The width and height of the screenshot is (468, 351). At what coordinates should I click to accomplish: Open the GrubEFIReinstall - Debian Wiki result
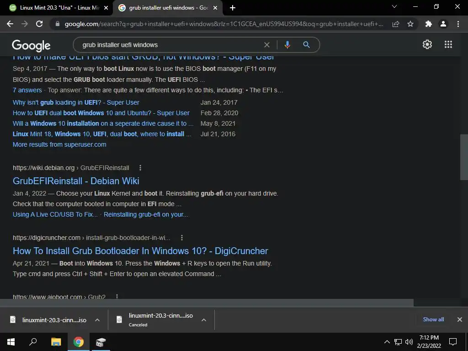point(76,181)
